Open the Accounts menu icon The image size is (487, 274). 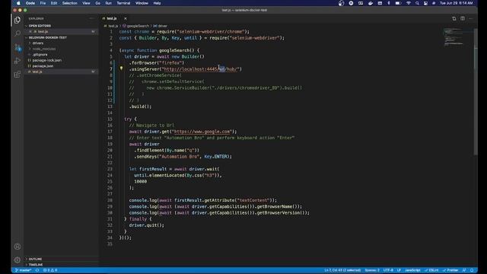[x=18, y=247]
